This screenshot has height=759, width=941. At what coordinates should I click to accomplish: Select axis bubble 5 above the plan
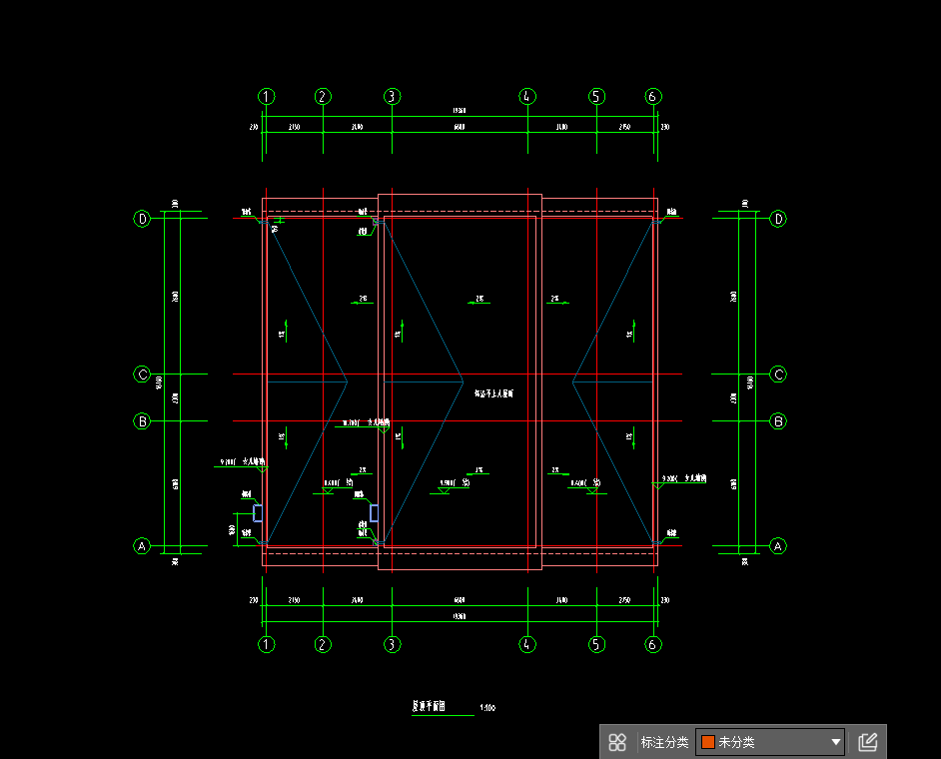coord(596,96)
